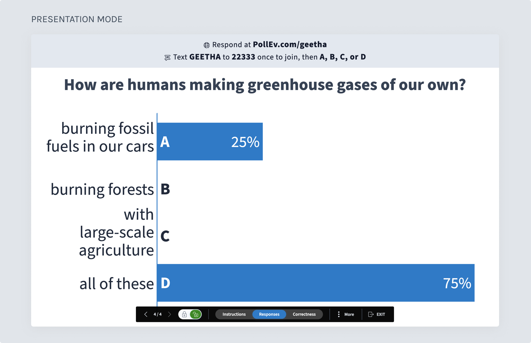Viewport: 531px width, 343px height.
Task: Show the Correctness view
Action: click(x=304, y=314)
